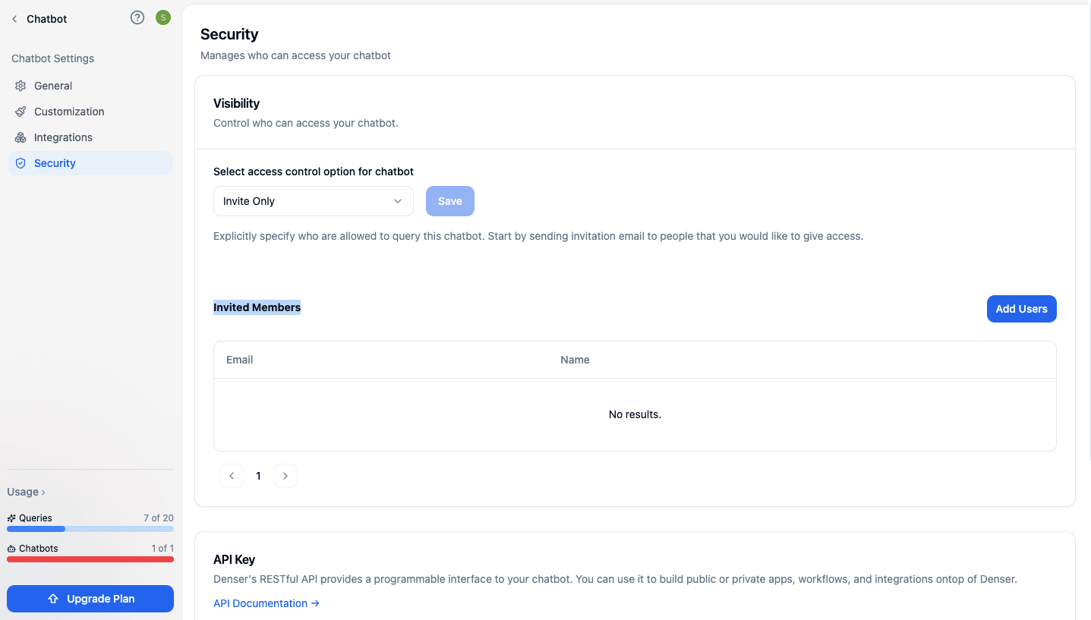The image size is (1091, 620).
Task: Click the Add Users button
Action: (1021, 309)
